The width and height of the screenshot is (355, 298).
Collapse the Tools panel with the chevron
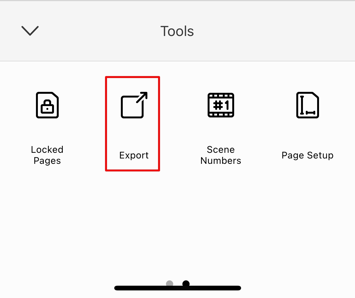[x=30, y=31]
